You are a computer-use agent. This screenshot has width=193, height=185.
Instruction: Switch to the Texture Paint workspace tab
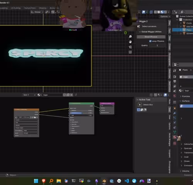click(x=30, y=8)
